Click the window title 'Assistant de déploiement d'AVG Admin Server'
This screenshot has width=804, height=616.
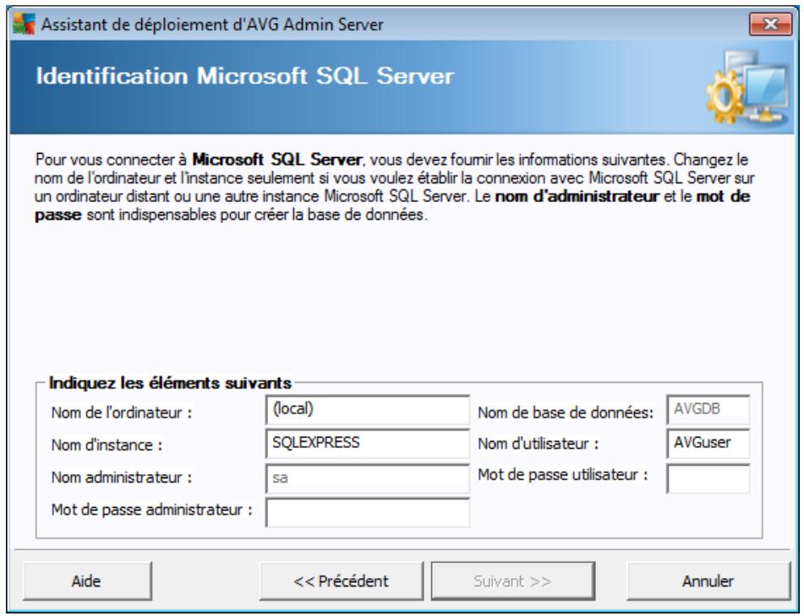(x=212, y=25)
